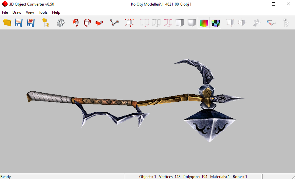Click the blue floppy disk Save icon
Image resolution: width=295 pixels, height=180 pixels.
[19, 23]
